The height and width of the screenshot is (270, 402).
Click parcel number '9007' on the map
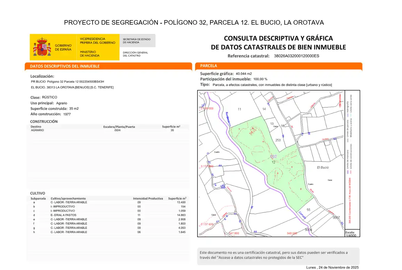tap(336, 218)
